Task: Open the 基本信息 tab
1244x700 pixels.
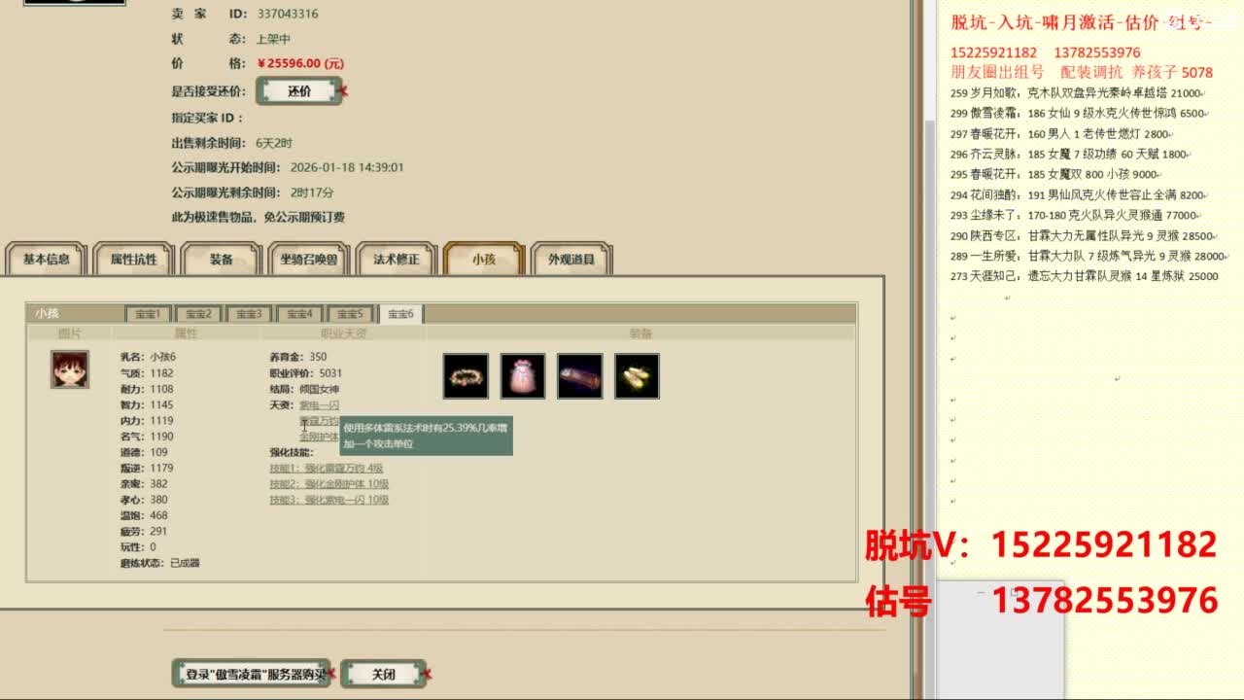Action: (x=47, y=260)
